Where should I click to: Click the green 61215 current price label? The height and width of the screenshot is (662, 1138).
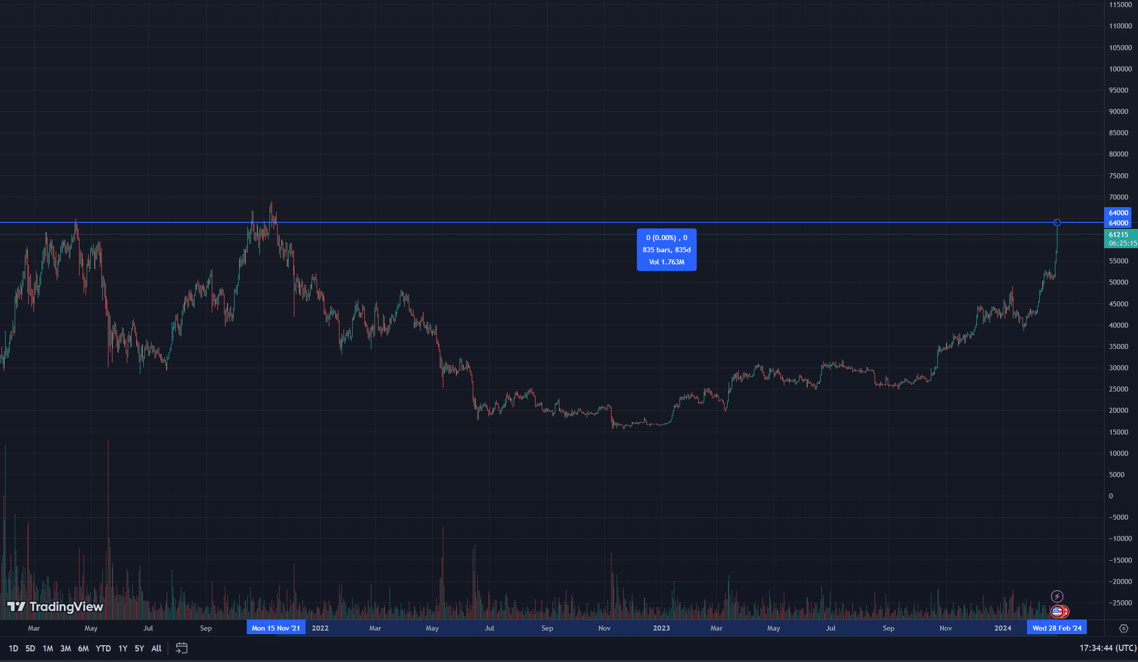[x=1121, y=239]
